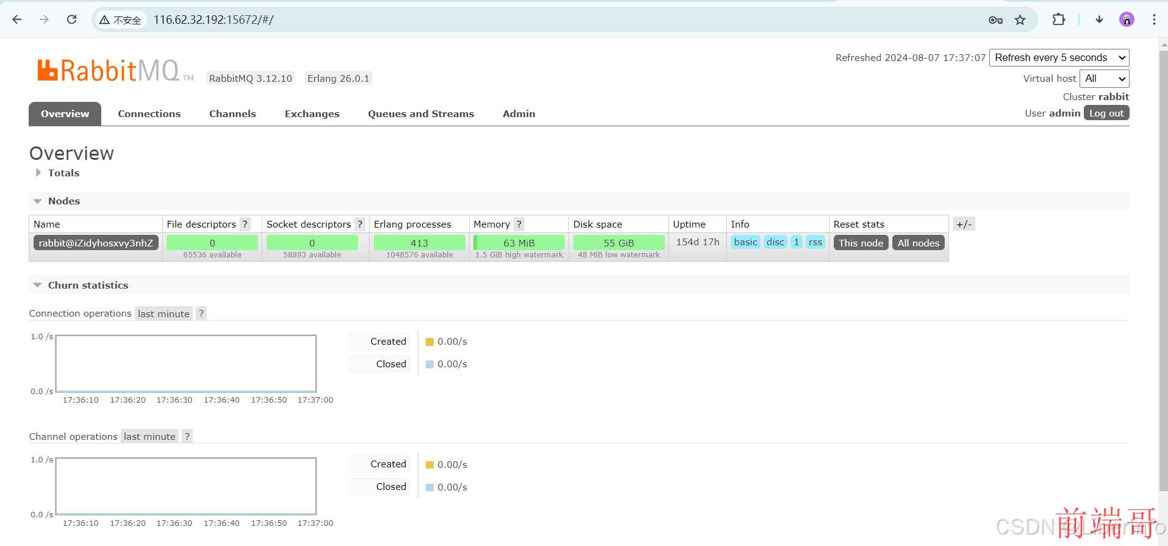Reset stats for All nodes

coord(918,243)
